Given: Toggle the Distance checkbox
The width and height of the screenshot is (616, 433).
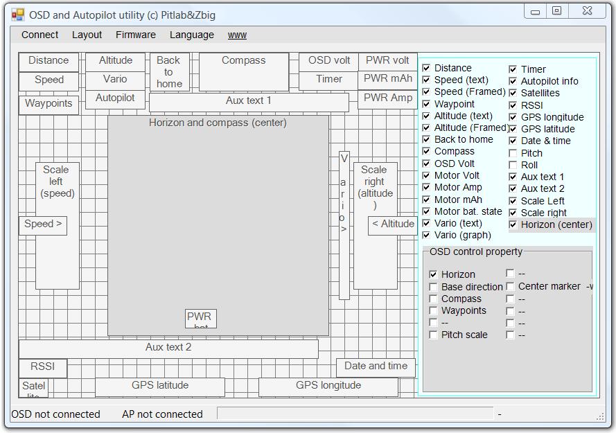Looking at the screenshot, I should pos(426,68).
